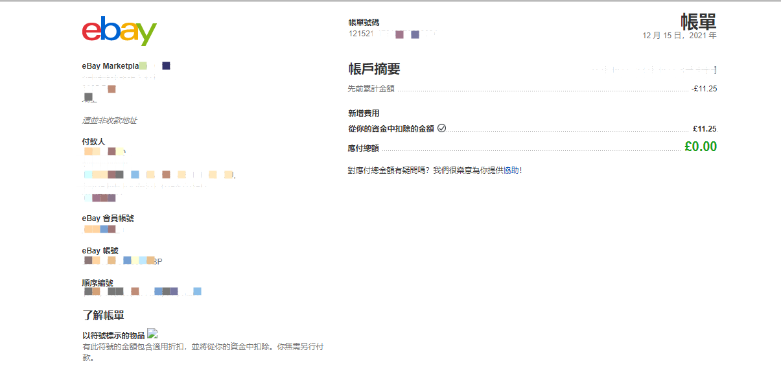Screen dimensions: 781x374
Task: Click the large 帳單 page title
Action: pyautogui.click(x=699, y=21)
